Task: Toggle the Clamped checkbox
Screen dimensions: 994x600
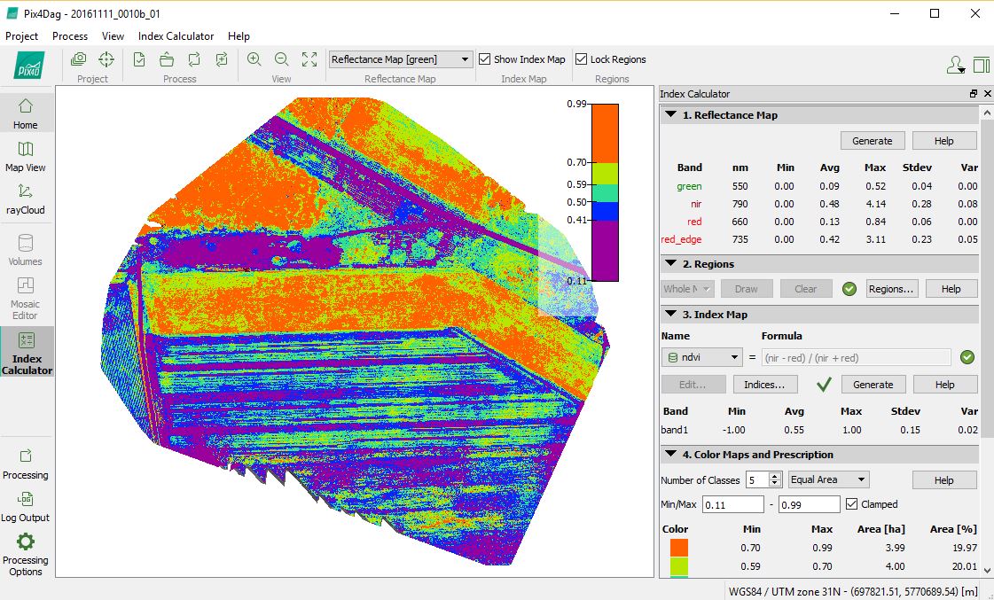Action: 852,504
